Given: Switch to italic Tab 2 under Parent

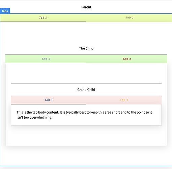Looking at the screenshot, I should click(129, 18).
